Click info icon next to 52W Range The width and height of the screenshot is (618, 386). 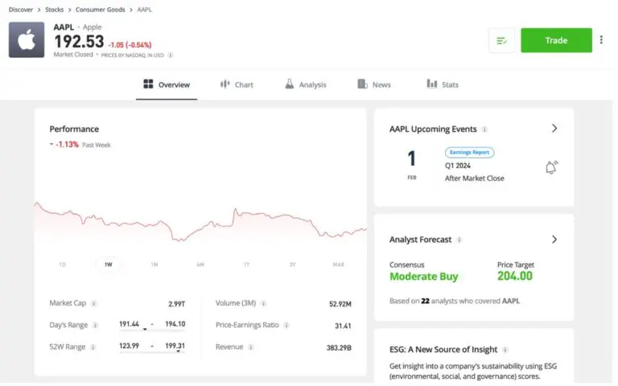click(93, 347)
